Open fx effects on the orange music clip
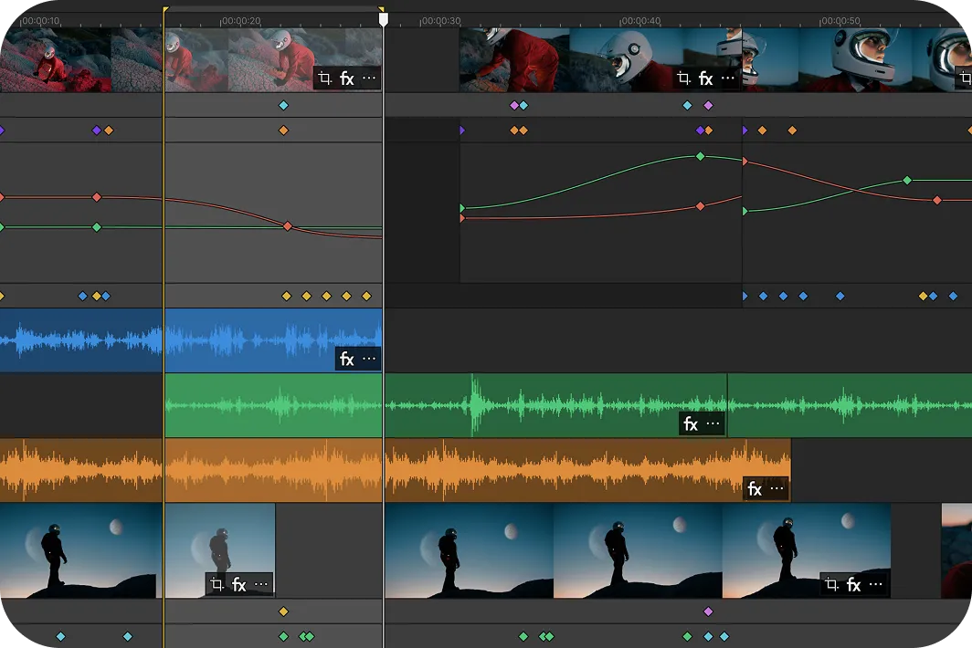The height and width of the screenshot is (648, 972). coord(754,489)
